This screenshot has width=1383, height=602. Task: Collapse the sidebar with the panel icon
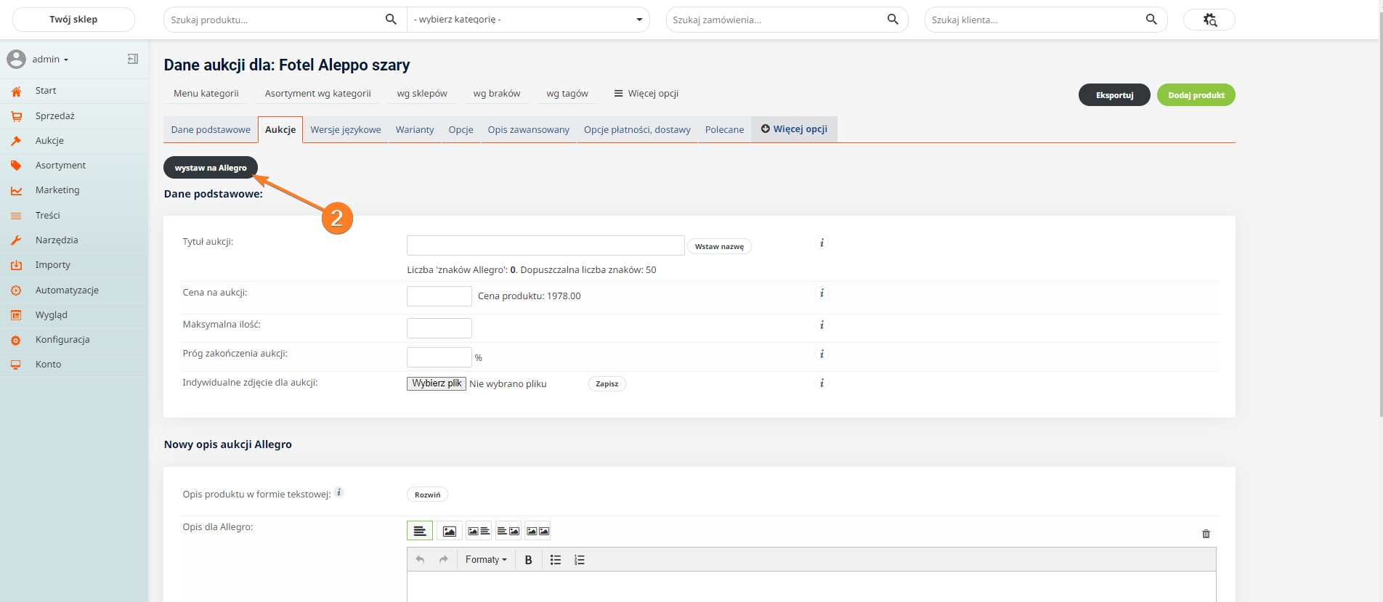click(x=133, y=59)
